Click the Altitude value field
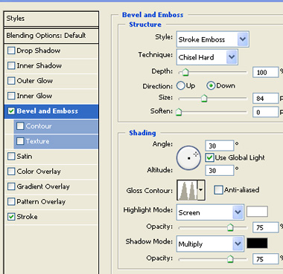 [220, 170]
